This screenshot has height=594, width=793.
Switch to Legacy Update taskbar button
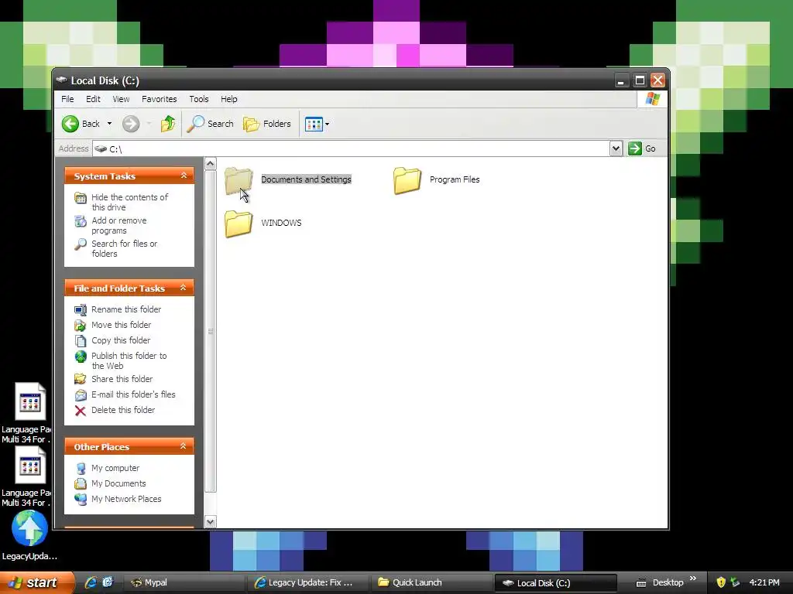[308, 583]
